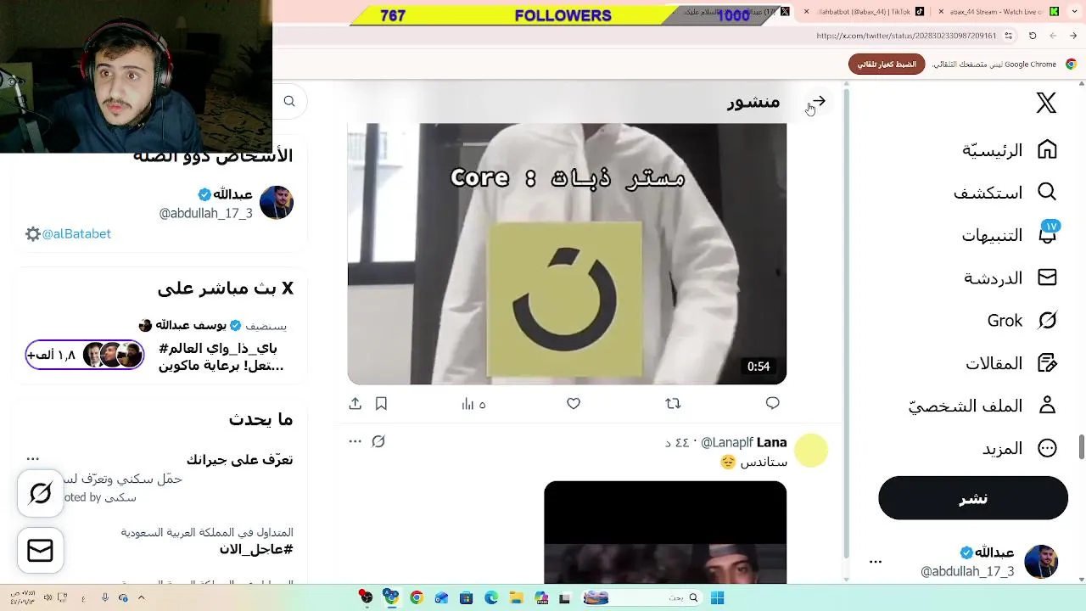Reload the page with the refresh icon
The image size is (1086, 611).
[1033, 36]
